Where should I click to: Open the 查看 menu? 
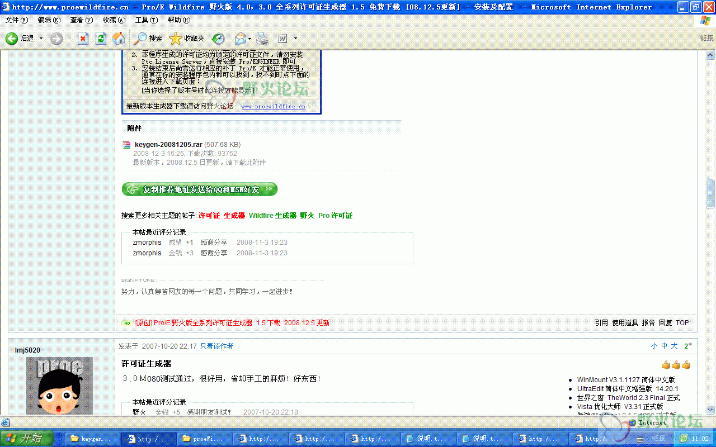coord(82,20)
